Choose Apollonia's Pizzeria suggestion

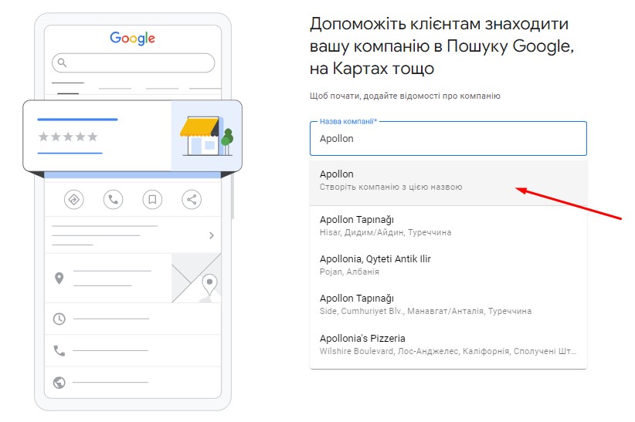(448, 344)
